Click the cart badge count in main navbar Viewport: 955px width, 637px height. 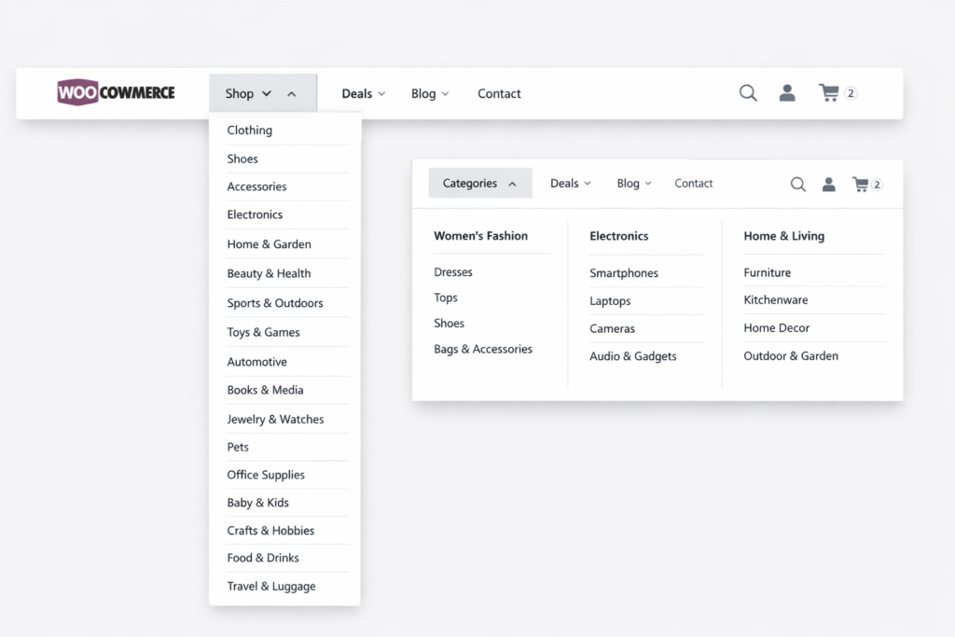[x=851, y=93]
